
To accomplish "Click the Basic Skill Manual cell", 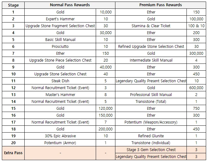I will click(60, 39).
